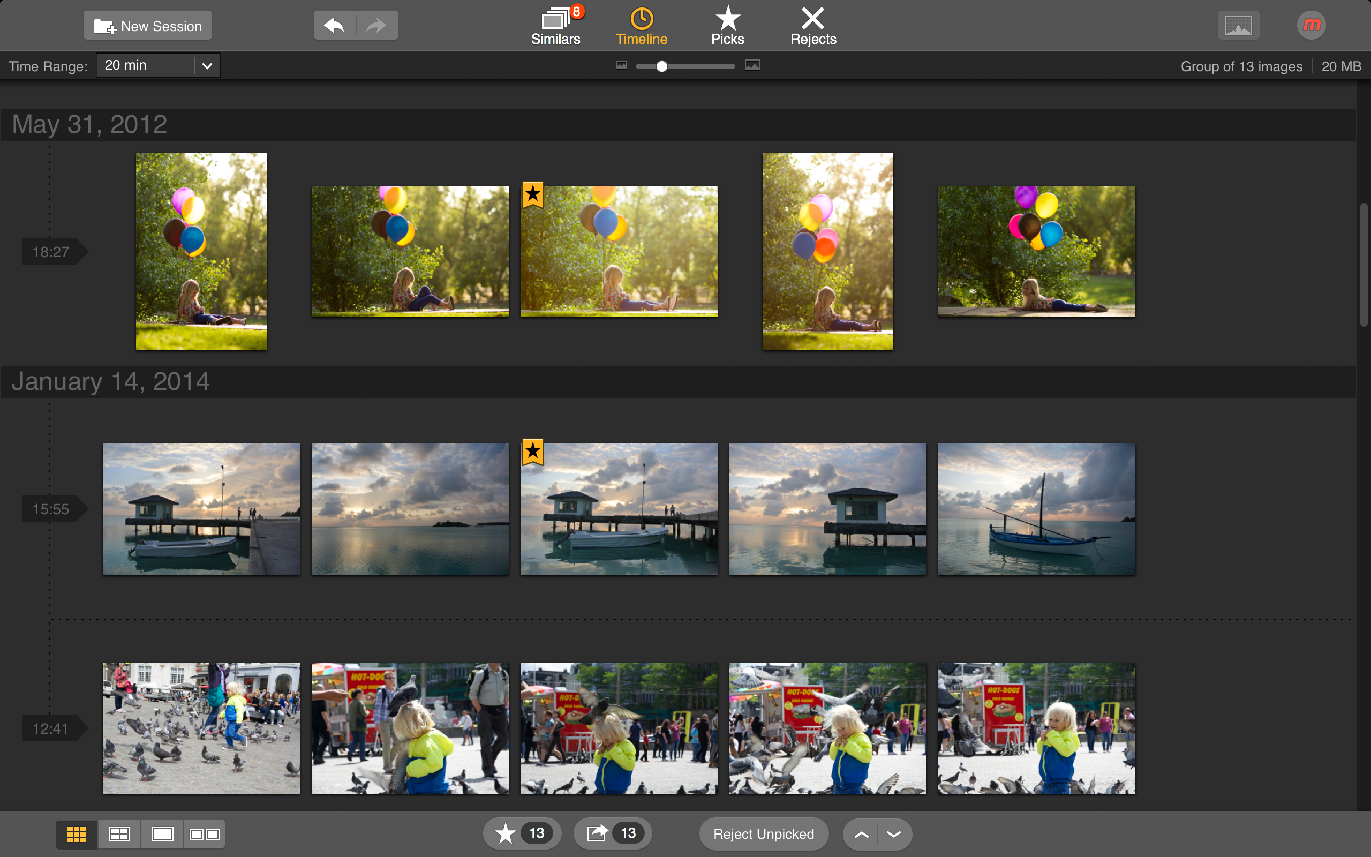Select second balloon girl landscape photo
Viewport: 1371px width, 857px height.
(x=410, y=252)
